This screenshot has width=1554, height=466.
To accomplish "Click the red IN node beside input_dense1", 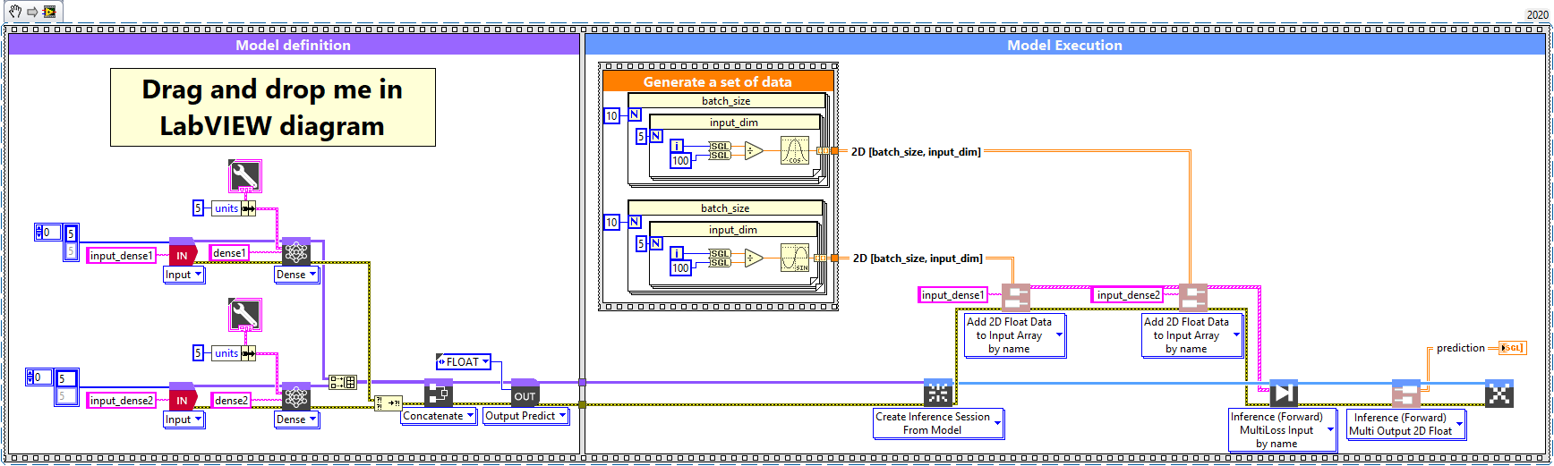I will click(x=182, y=253).
